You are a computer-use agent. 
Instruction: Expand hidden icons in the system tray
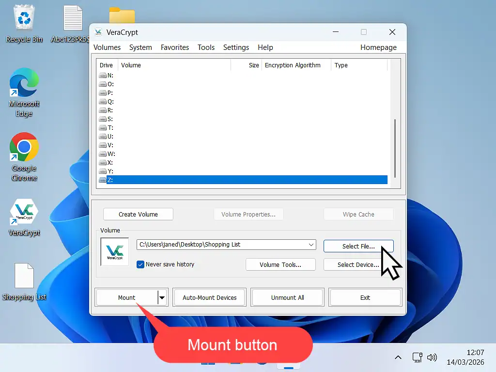coord(398,357)
